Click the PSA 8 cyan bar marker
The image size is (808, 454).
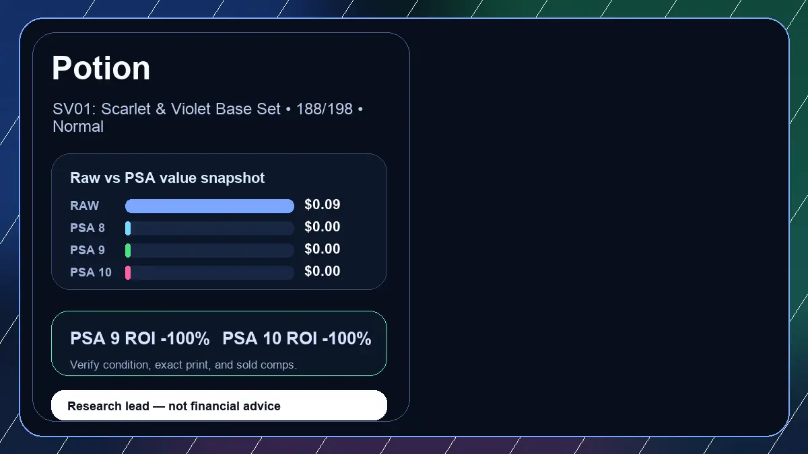tap(128, 228)
